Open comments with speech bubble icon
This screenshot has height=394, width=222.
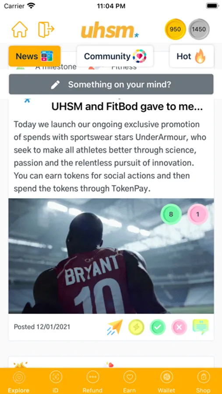click(201, 327)
